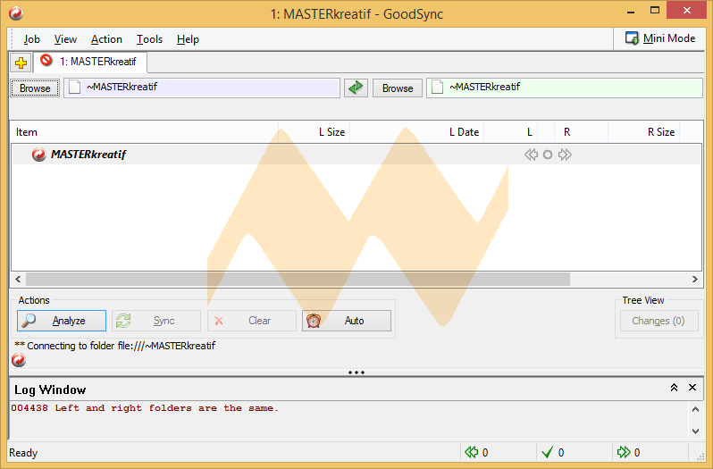Click the file list scroll left arrow
Viewport: 713px width, 469px height.
tap(18, 279)
